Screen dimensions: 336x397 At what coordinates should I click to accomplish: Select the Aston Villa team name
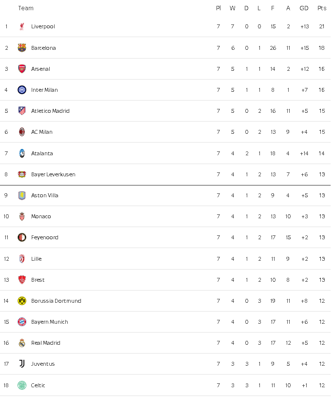click(x=44, y=195)
